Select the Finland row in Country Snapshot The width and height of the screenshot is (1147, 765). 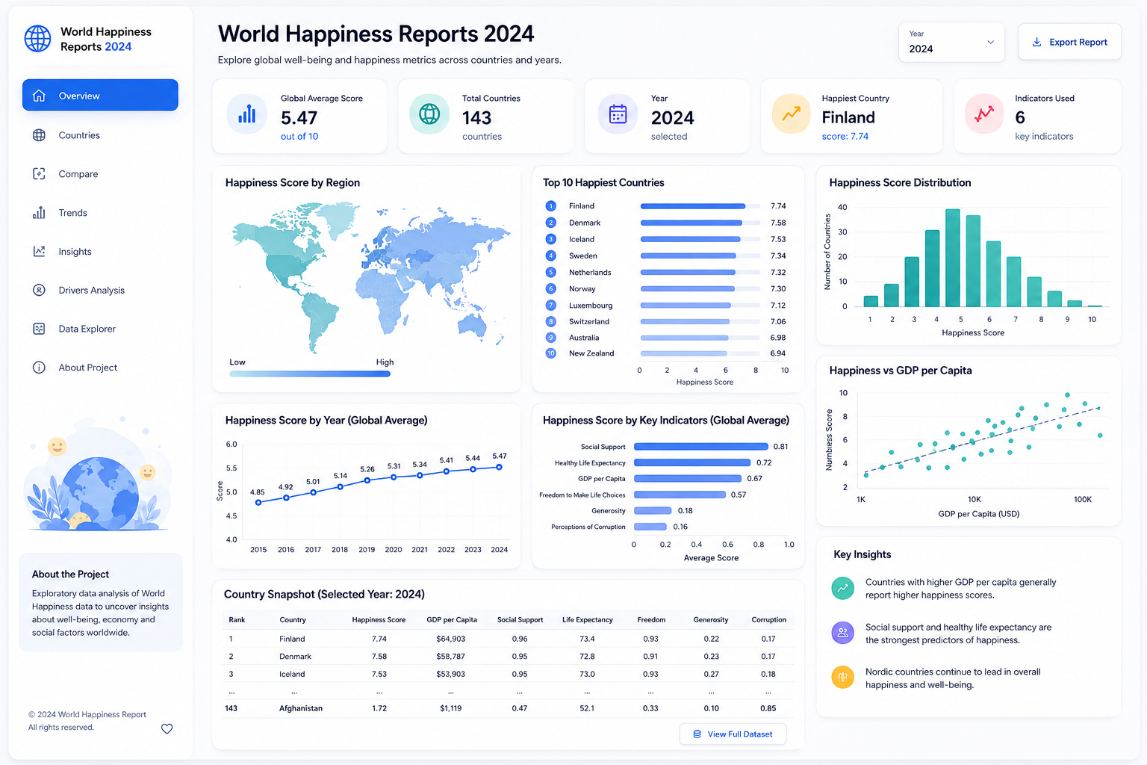pos(507,639)
